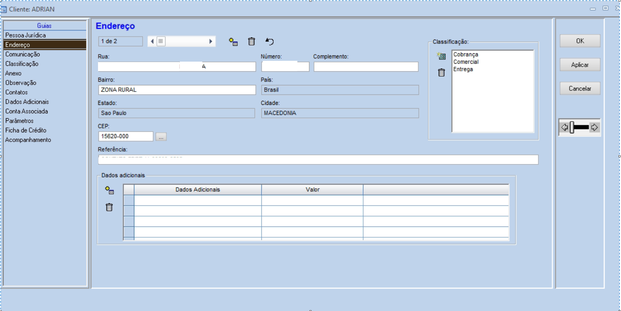The height and width of the screenshot is (311, 621).
Task: Click first empty Valor cell
Action: coord(312,200)
